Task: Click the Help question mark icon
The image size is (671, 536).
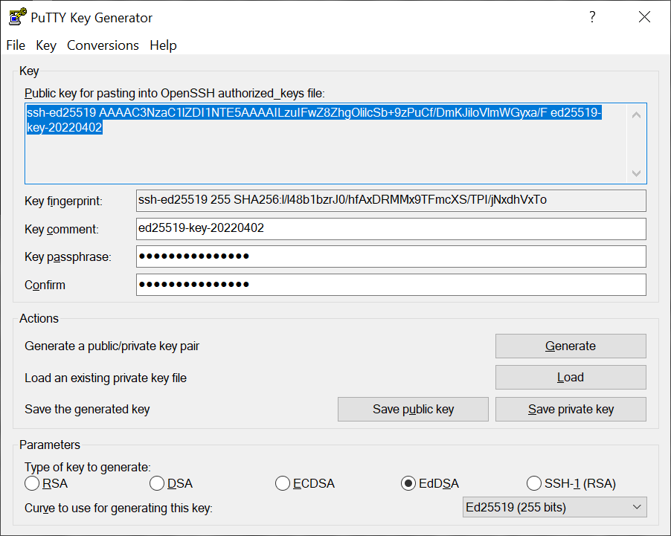Action: 591,16
